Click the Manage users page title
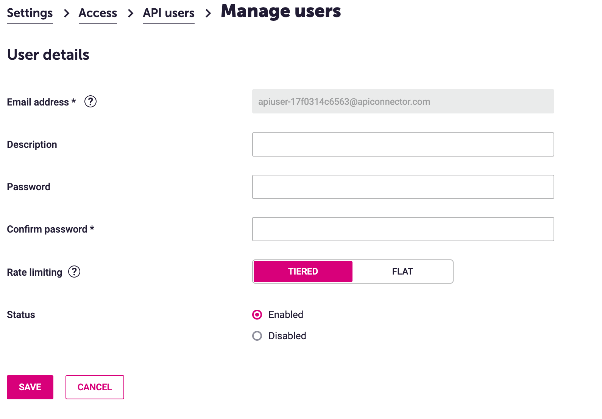The image size is (602, 419). point(281,11)
